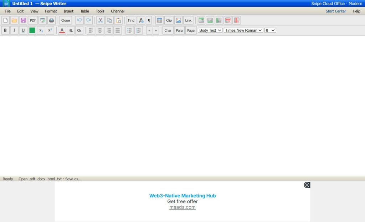Copy selection with the copy icon
This screenshot has width=365, height=222.
tap(109, 20)
